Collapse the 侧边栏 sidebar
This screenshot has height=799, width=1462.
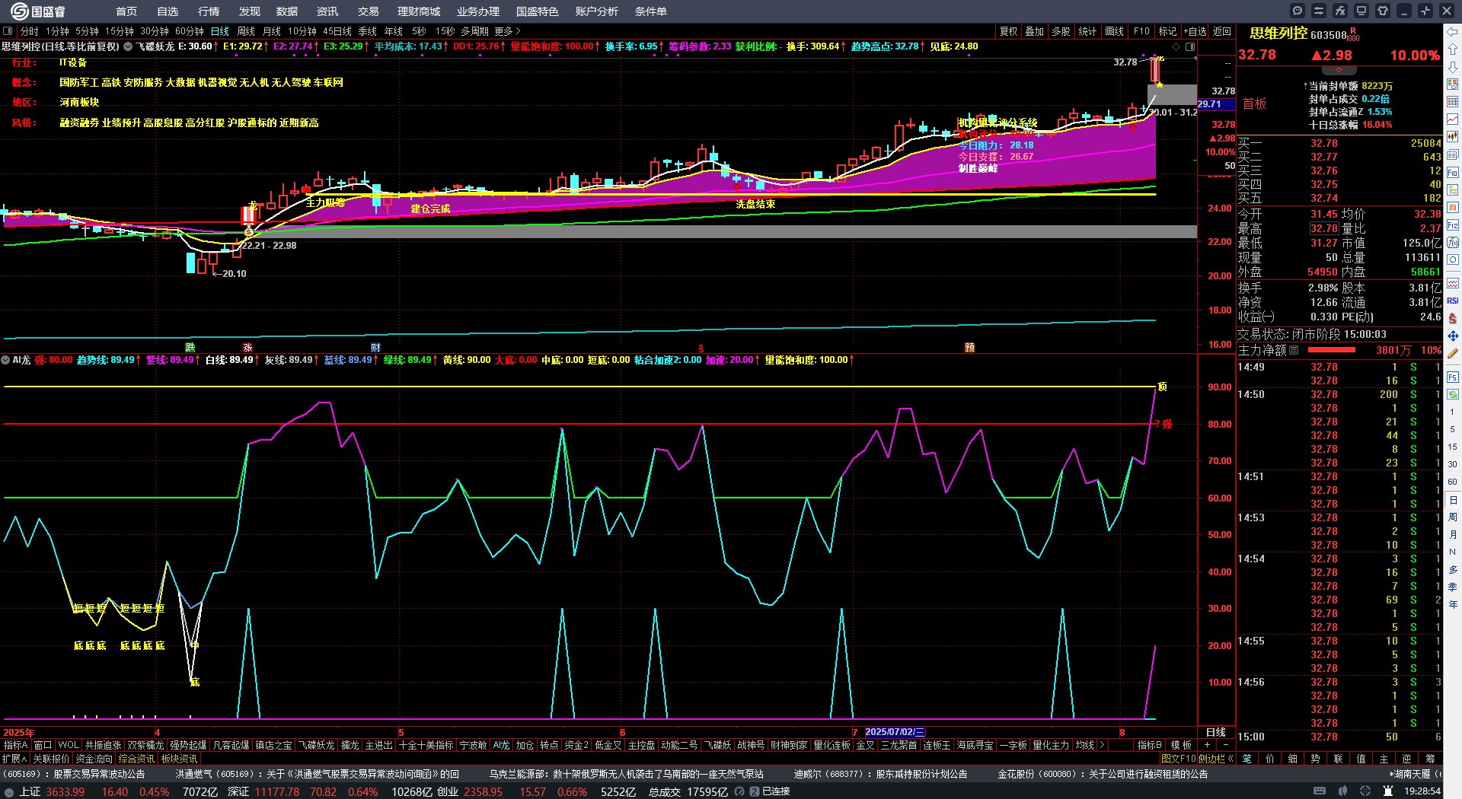click(x=1216, y=759)
